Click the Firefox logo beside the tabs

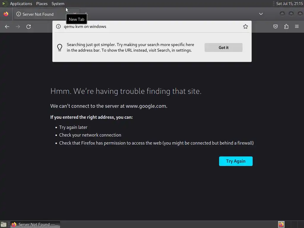coord(6,14)
